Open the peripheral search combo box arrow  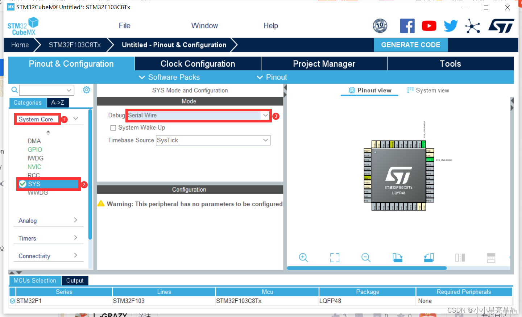point(69,90)
